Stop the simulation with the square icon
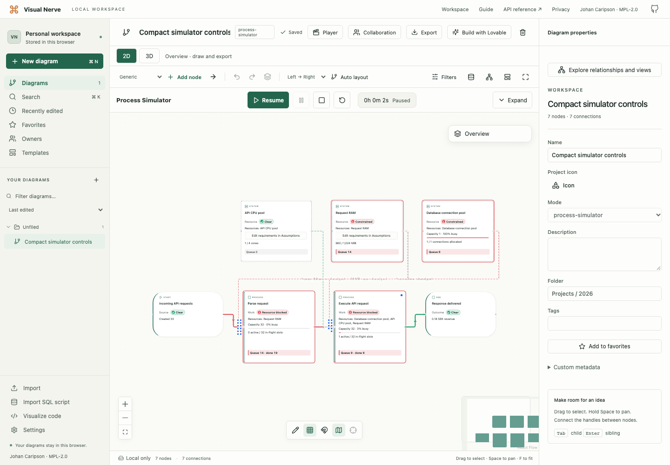 [x=322, y=100]
